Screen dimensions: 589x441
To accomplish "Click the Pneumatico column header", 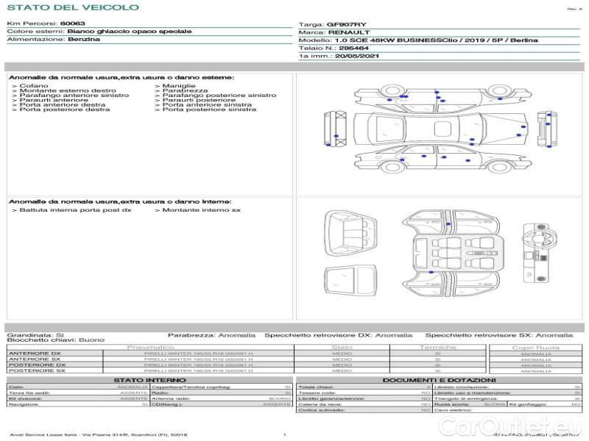I will pyautogui.click(x=151, y=347).
